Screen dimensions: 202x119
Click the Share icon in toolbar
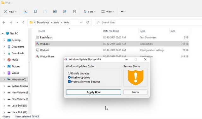(65, 12)
